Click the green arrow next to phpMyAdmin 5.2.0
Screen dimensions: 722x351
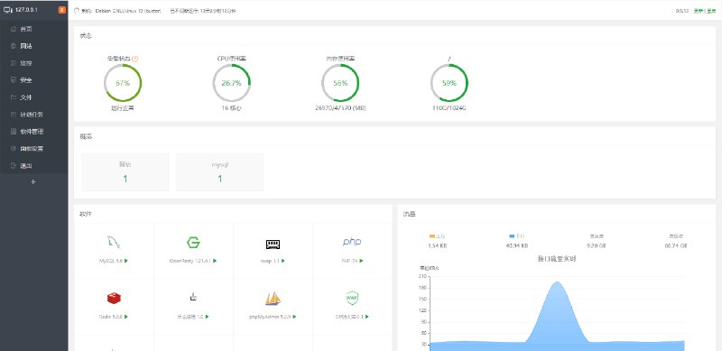(x=294, y=317)
